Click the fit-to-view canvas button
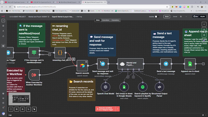The width and height of the screenshot is (208, 117). (11, 109)
